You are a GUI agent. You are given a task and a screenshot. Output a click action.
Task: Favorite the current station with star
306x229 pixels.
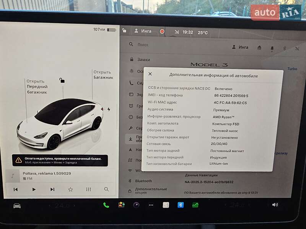pos(70,189)
